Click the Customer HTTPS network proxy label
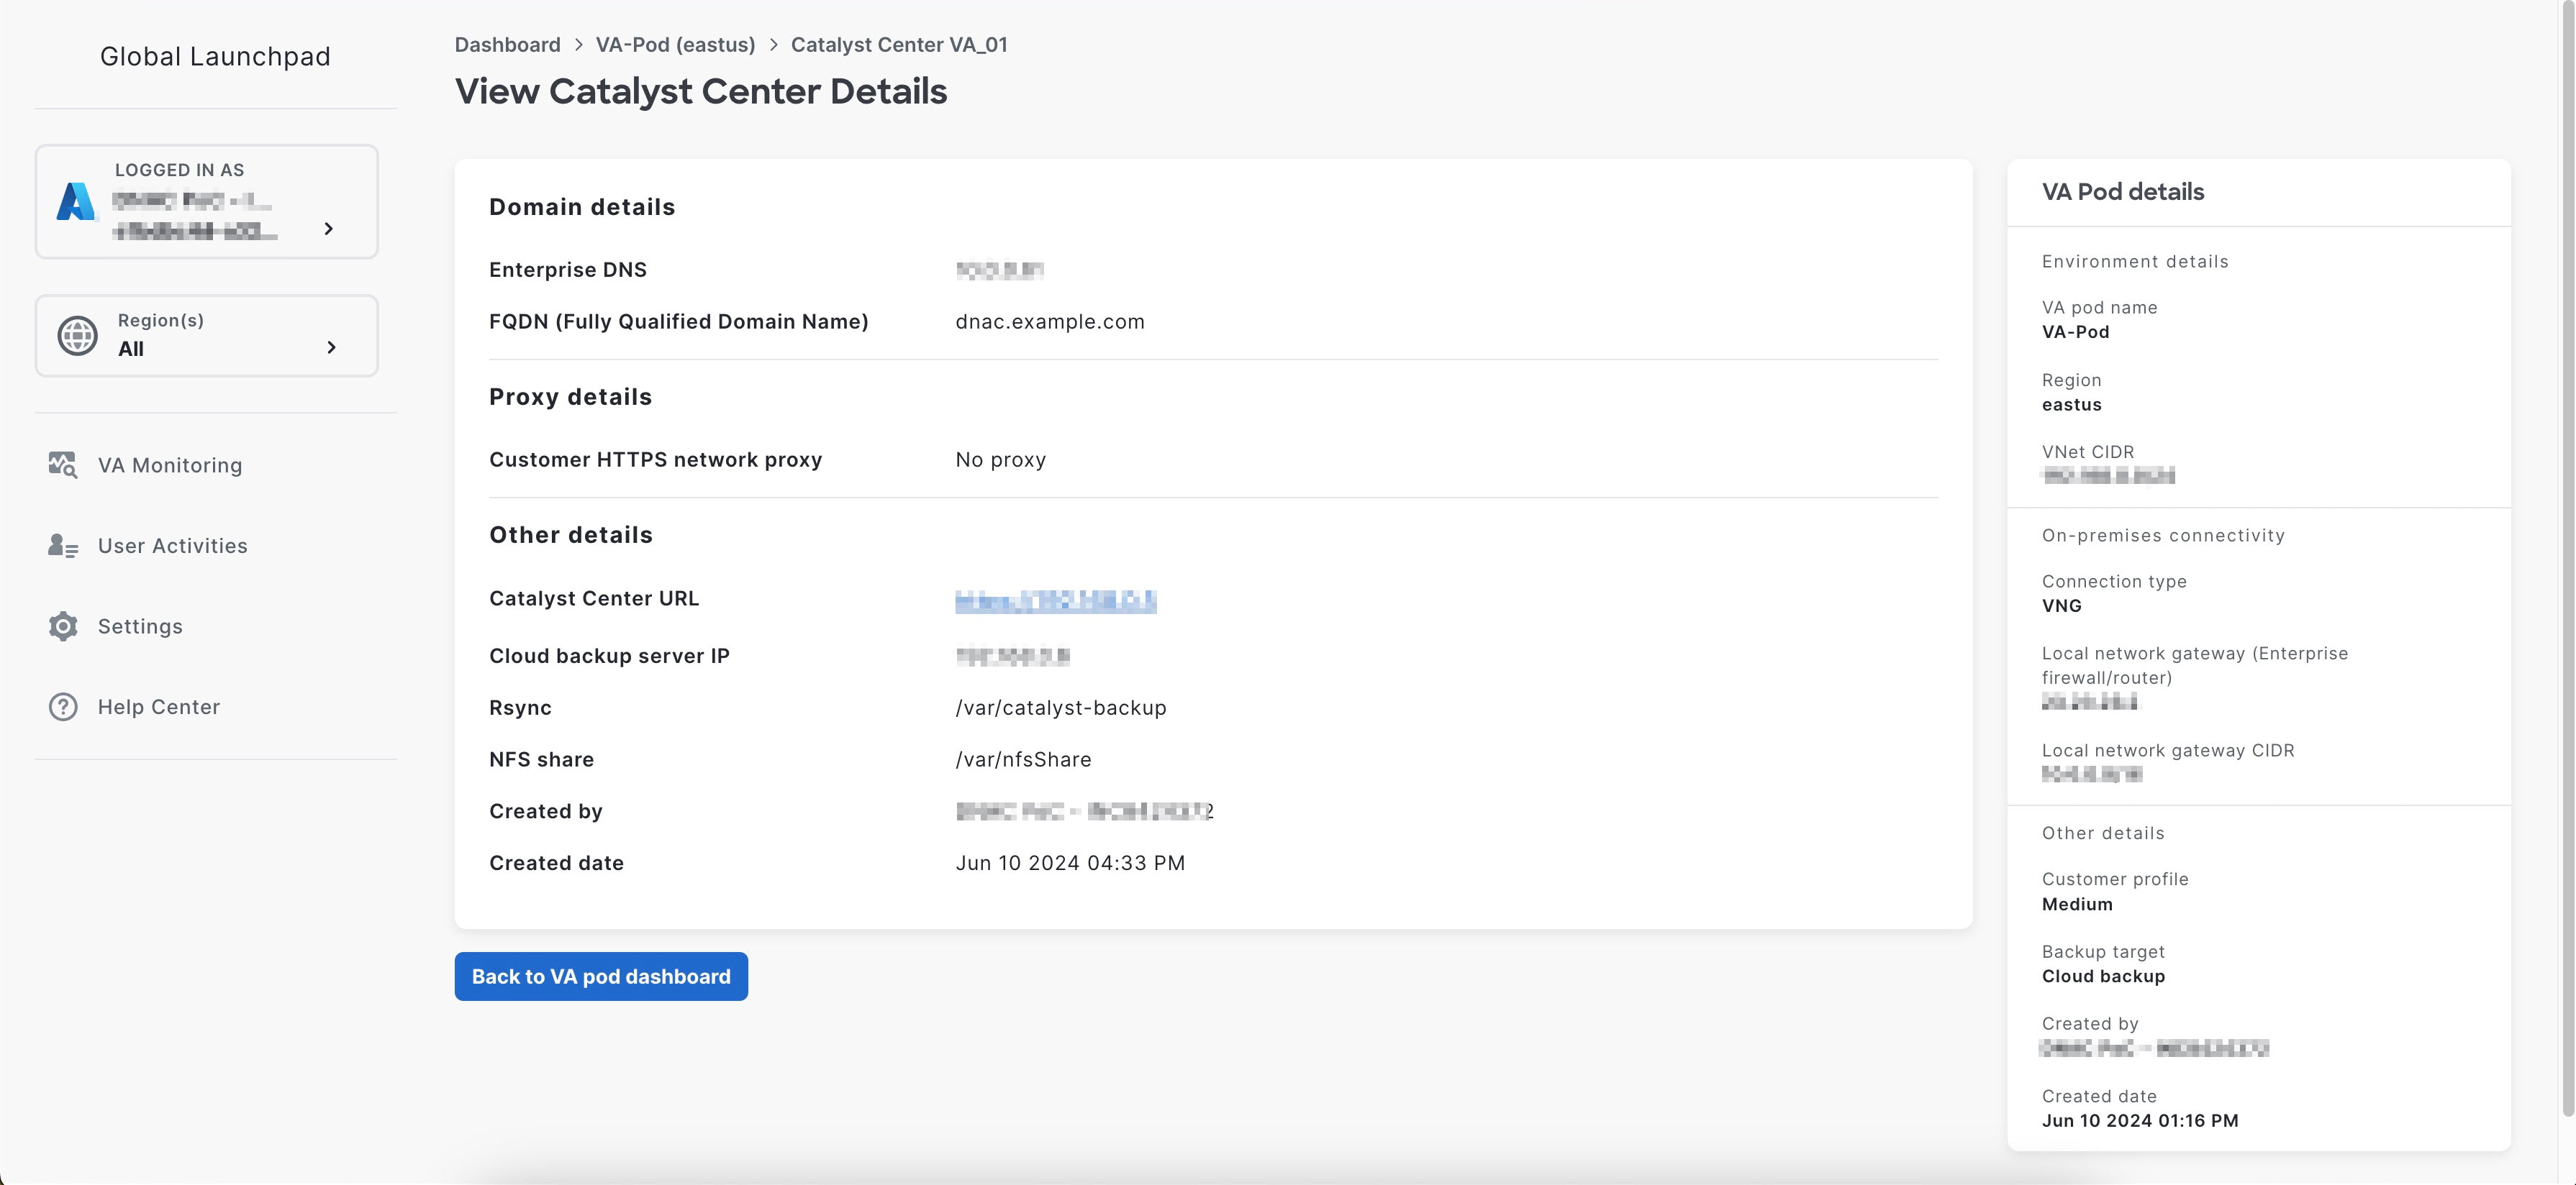This screenshot has height=1185, width=2576. [655, 459]
